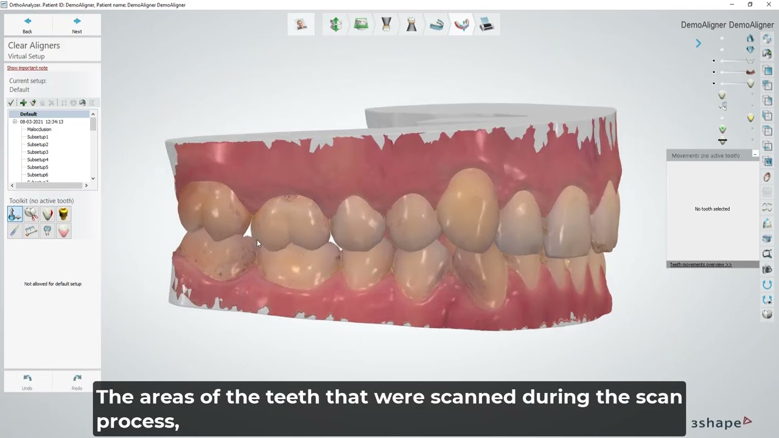Click the wavy curves compare icon
Screen dimensions: 779x438
767,207
